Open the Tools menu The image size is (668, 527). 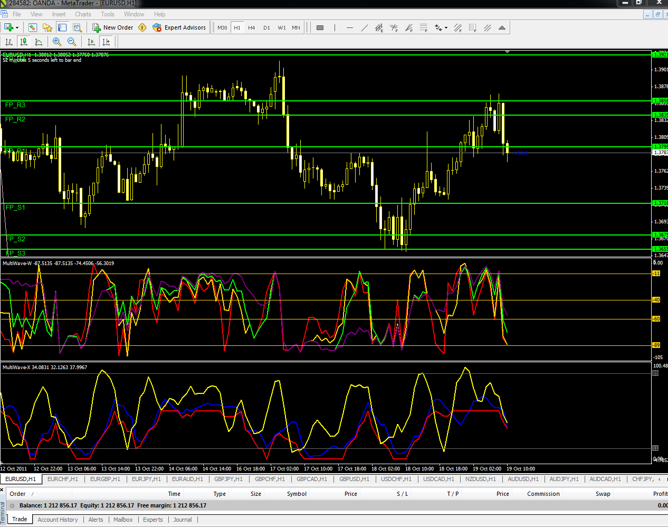pyautogui.click(x=108, y=14)
